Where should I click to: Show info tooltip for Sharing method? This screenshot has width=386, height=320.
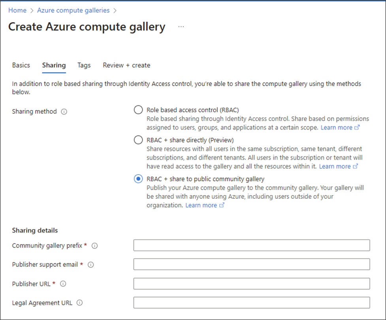coord(64,112)
